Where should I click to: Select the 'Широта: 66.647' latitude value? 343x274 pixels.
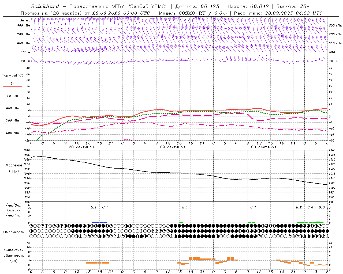pyautogui.click(x=248, y=6)
